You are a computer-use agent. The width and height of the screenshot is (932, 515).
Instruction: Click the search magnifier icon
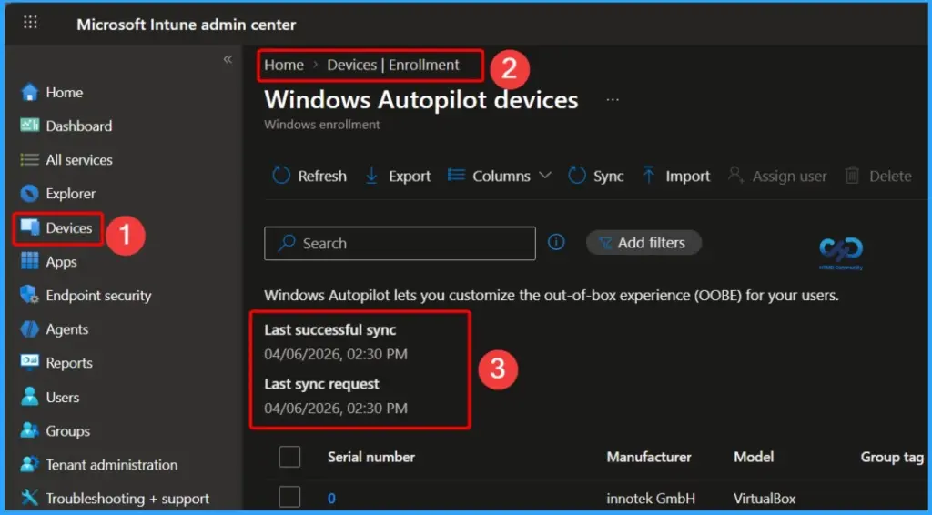click(287, 243)
